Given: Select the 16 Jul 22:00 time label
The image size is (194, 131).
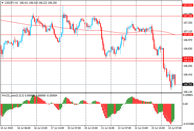Looking at the screenshot, I should click(41, 128).
